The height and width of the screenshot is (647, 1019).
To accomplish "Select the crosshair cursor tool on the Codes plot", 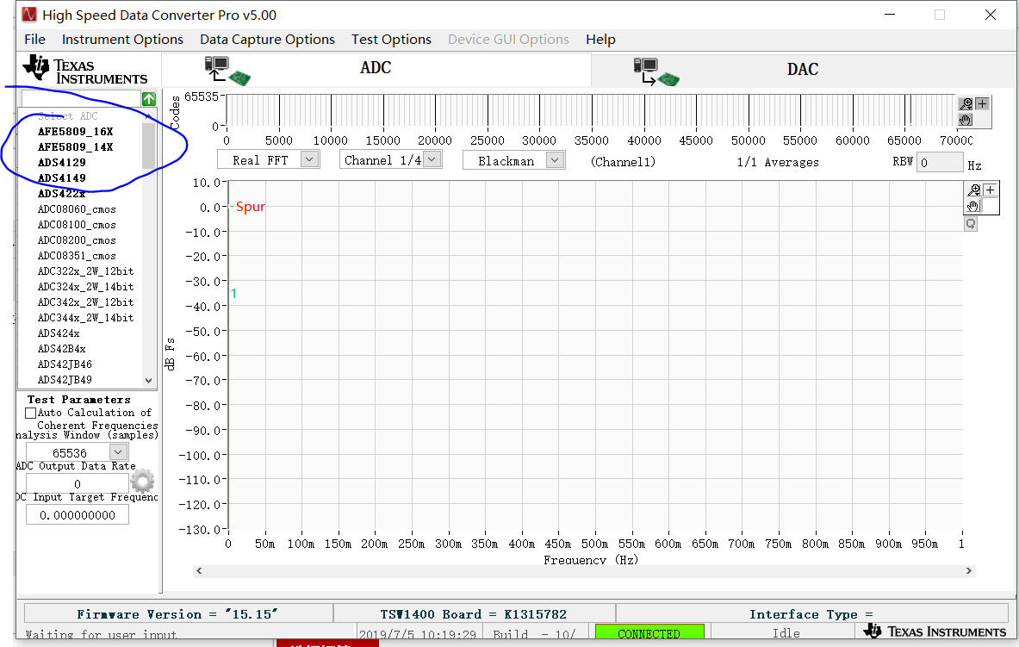I will pyautogui.click(x=982, y=104).
